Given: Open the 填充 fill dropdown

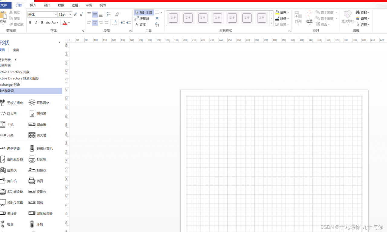Looking at the screenshot, I should point(282,13).
